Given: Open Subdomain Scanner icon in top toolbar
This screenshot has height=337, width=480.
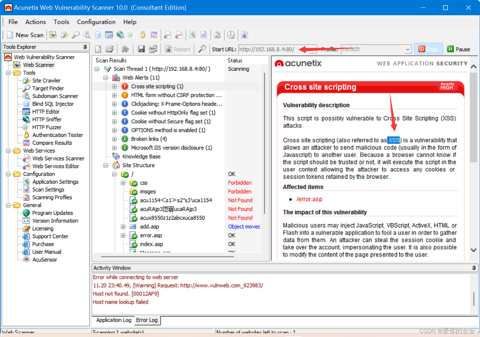Looking at the screenshot, I should tap(87, 35).
